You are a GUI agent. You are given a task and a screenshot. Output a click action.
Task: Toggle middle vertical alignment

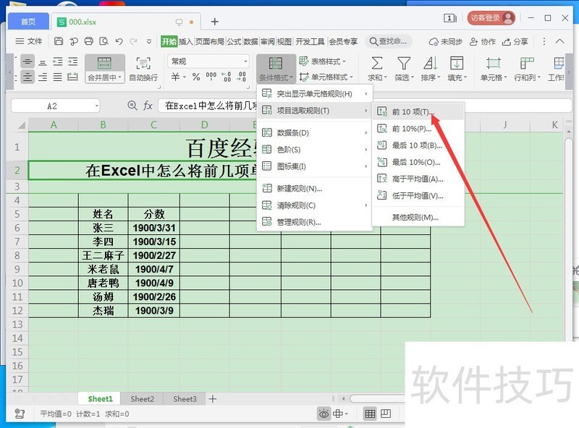[28, 61]
